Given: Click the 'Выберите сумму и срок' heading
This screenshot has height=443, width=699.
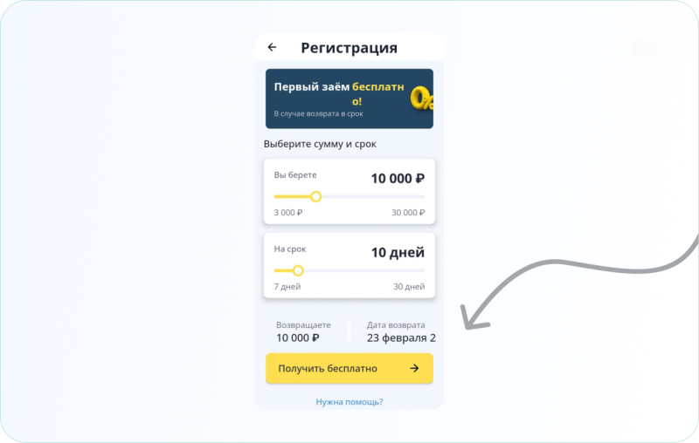Looking at the screenshot, I should 320,144.
